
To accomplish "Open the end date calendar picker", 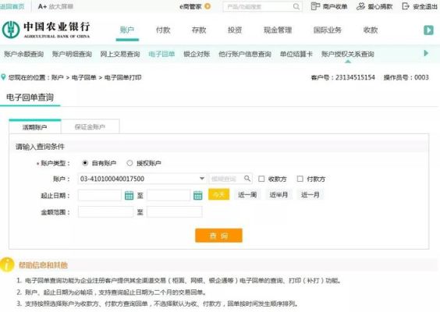I will coord(198,195).
